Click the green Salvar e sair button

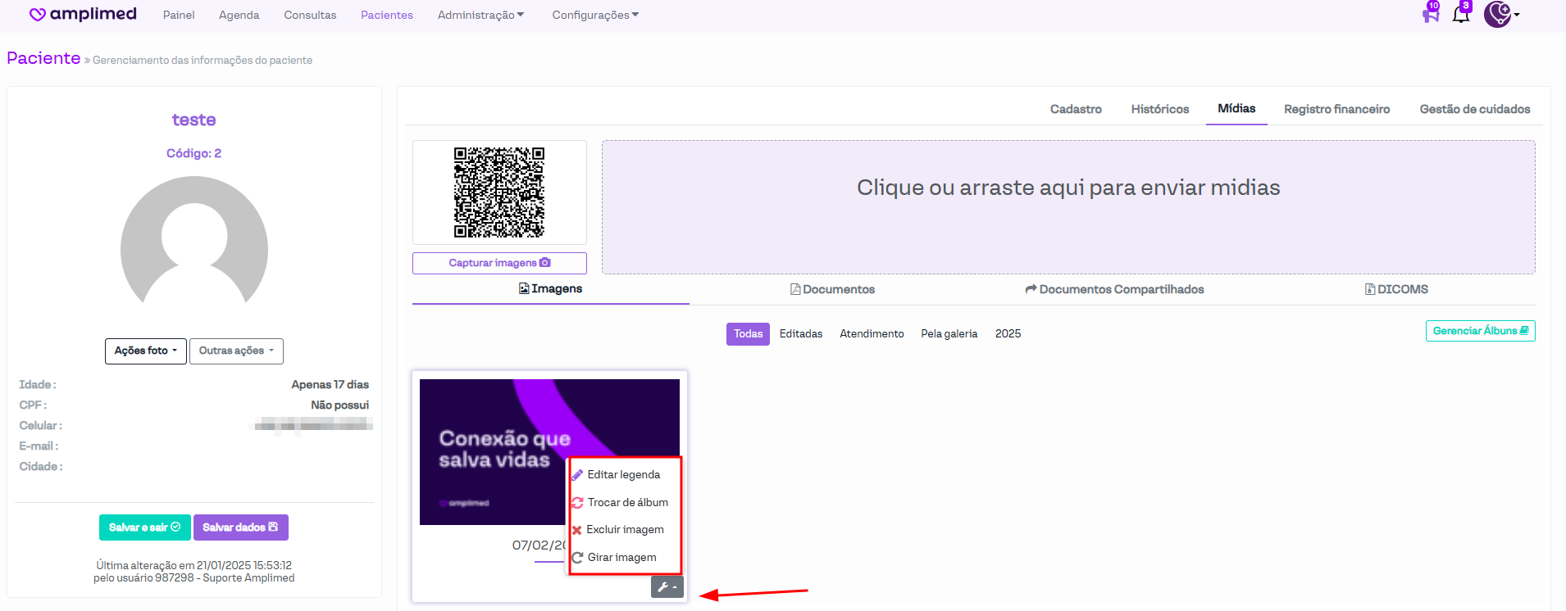point(144,527)
